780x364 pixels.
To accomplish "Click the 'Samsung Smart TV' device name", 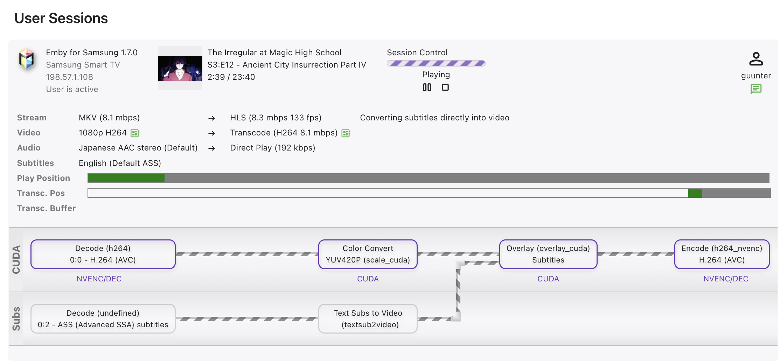I will click(x=83, y=65).
